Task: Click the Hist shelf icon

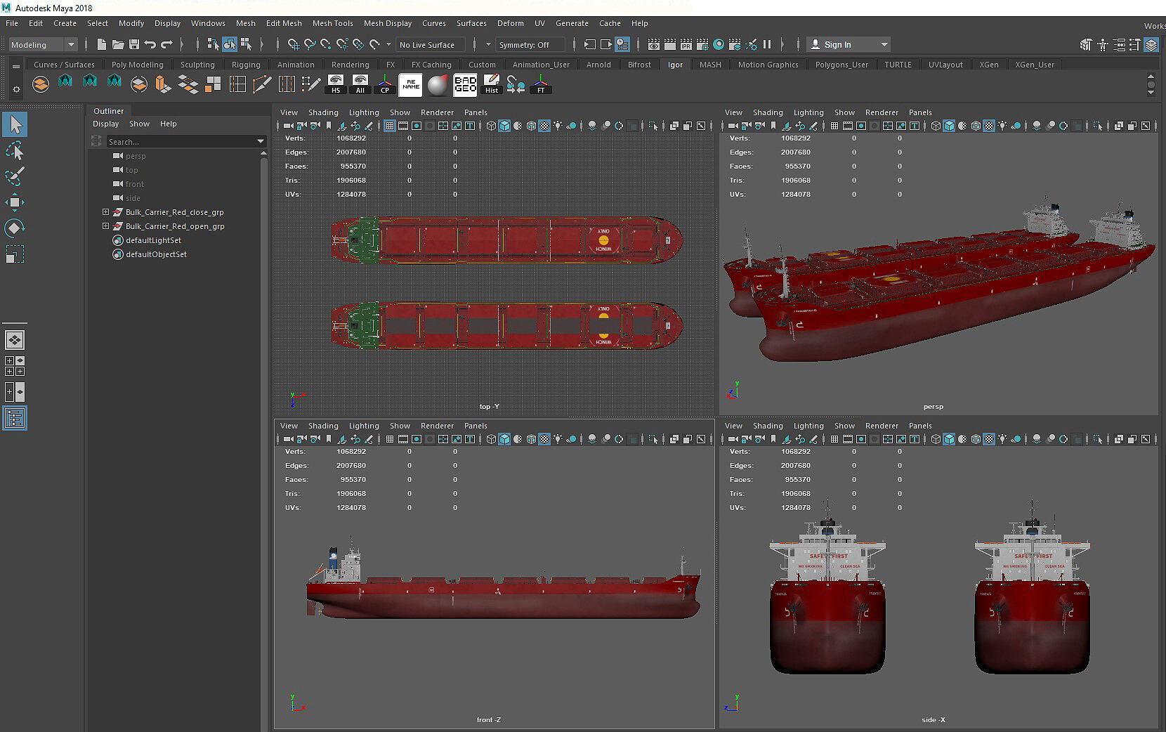Action: [492, 84]
